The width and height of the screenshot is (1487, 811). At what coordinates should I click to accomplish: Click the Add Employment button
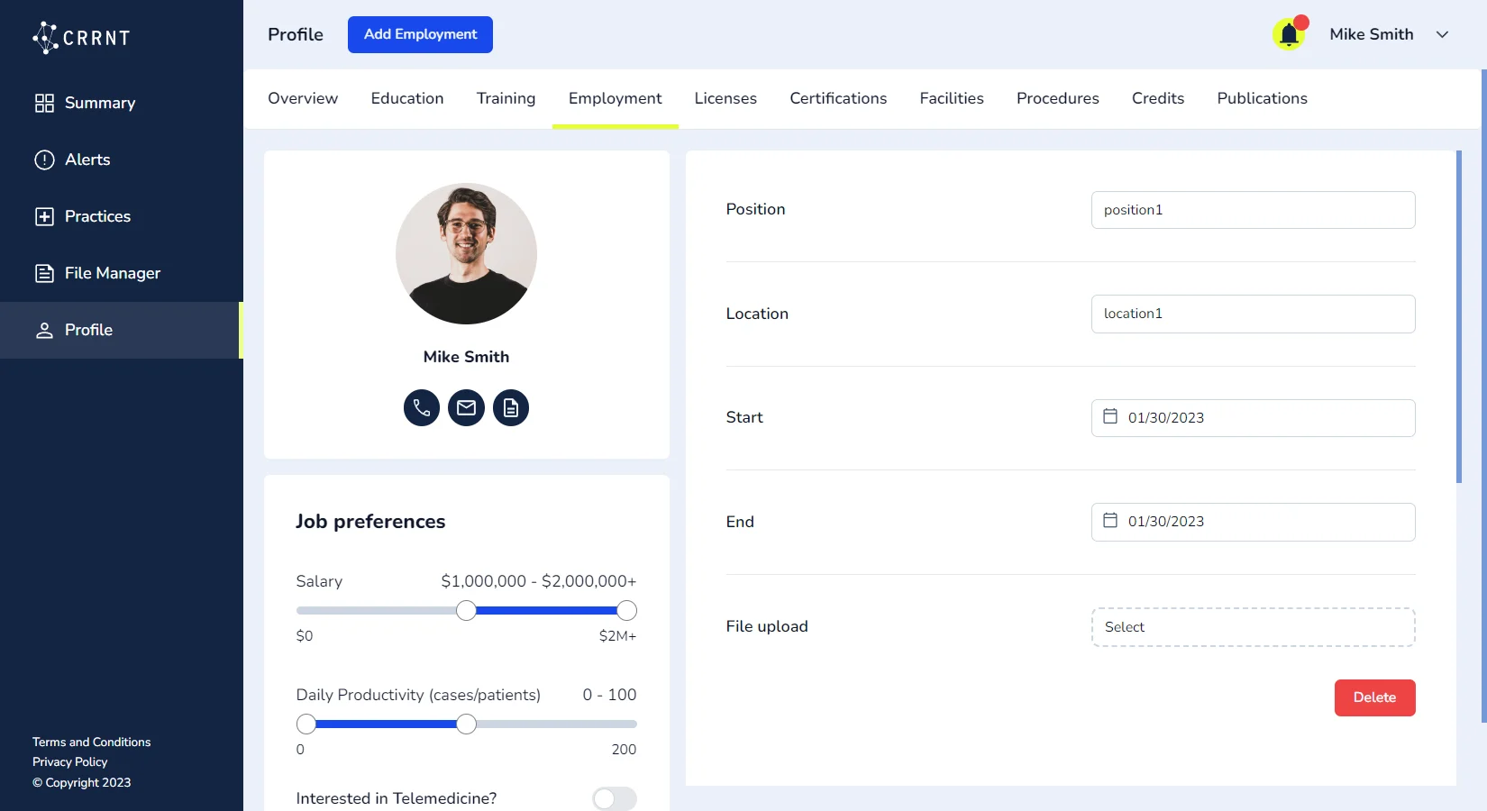[x=420, y=34]
